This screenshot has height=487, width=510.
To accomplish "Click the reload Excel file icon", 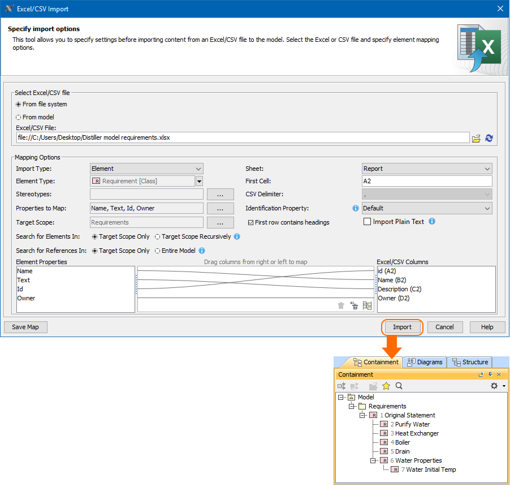I will pos(489,137).
